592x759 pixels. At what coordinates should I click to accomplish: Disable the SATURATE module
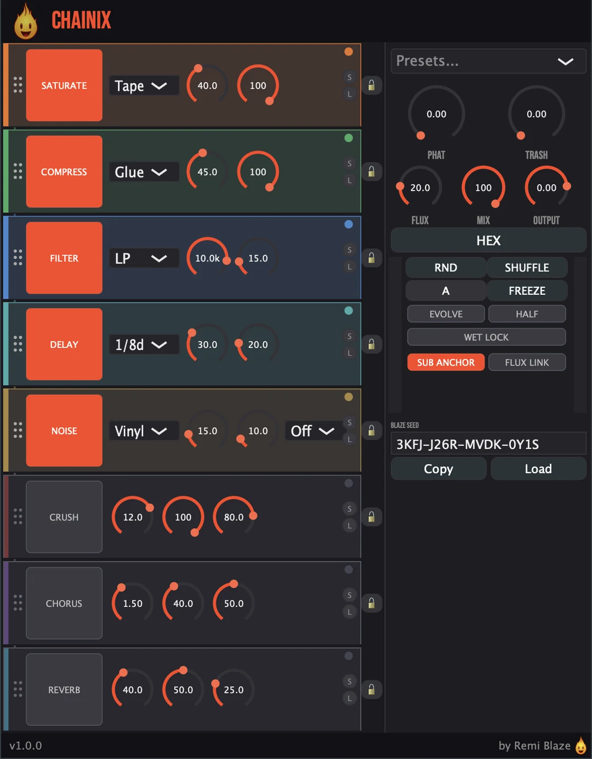[x=64, y=86]
